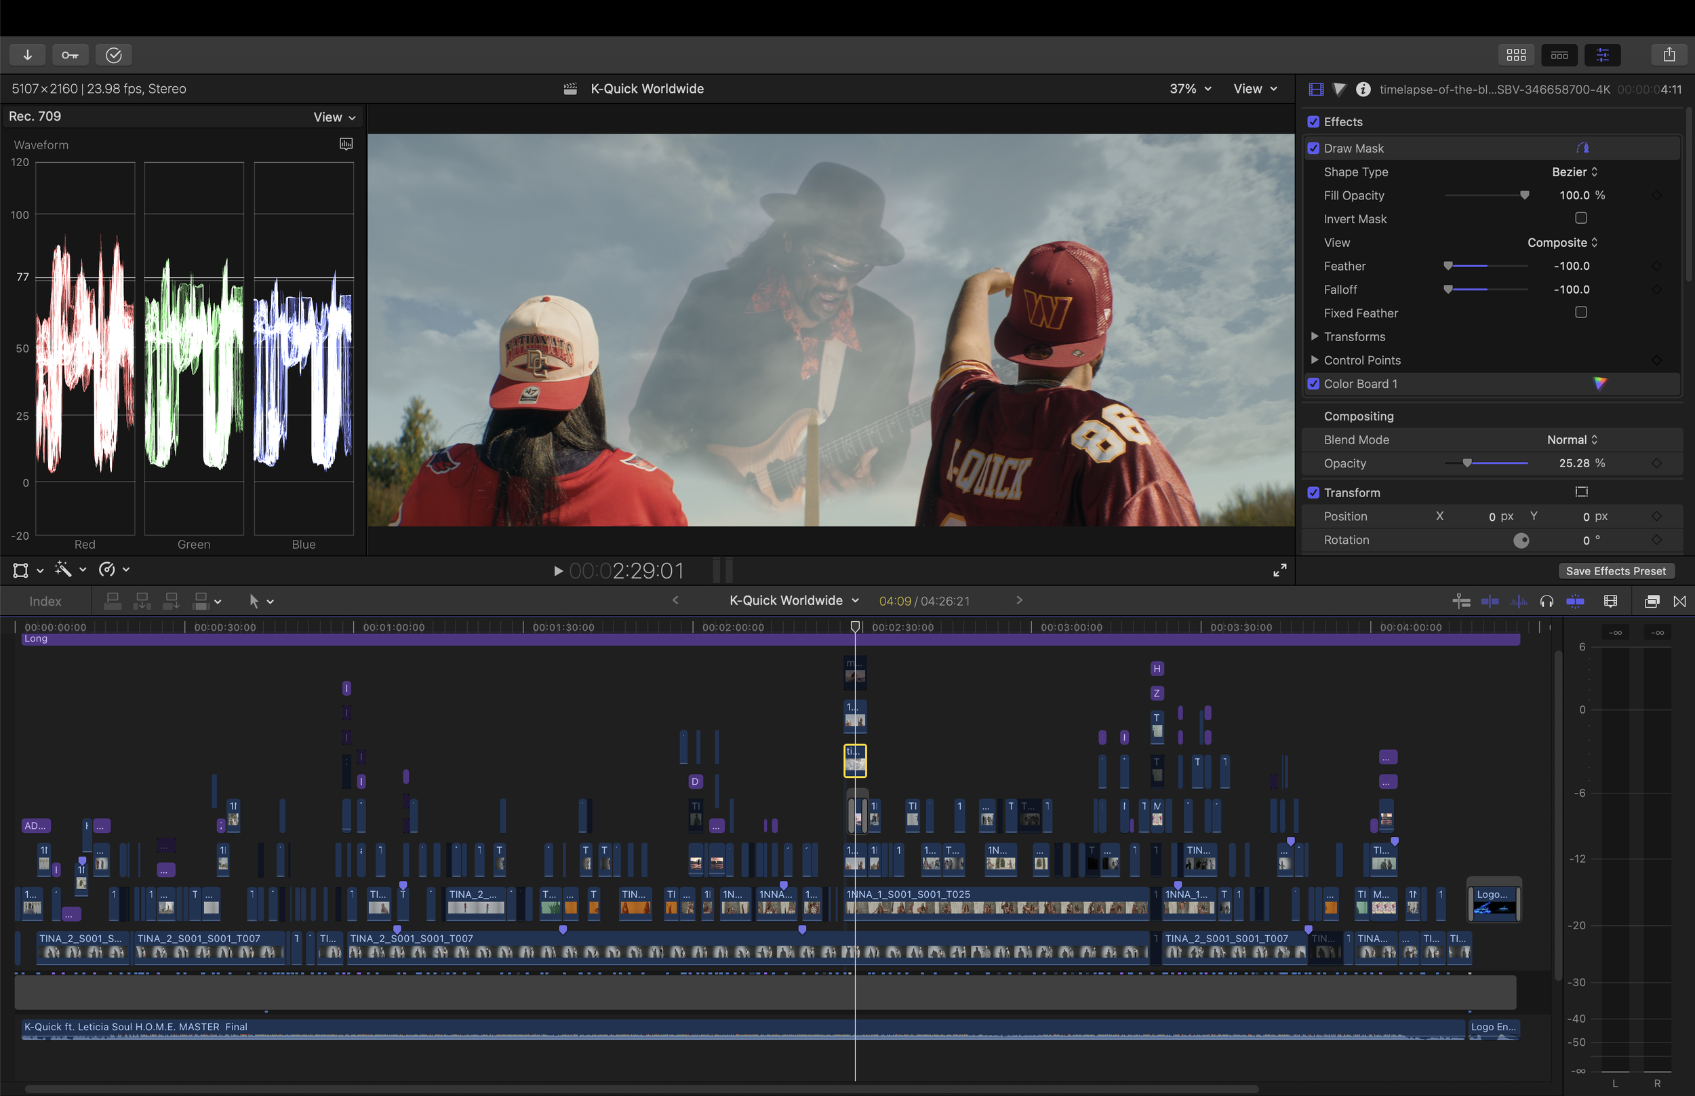
Task: Open the timeline Index tab
Action: tap(45, 602)
